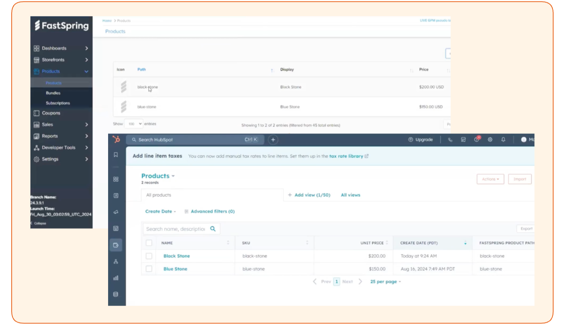Click the HubSpot search magnifier button
This screenshot has width=577, height=325.
(x=213, y=229)
